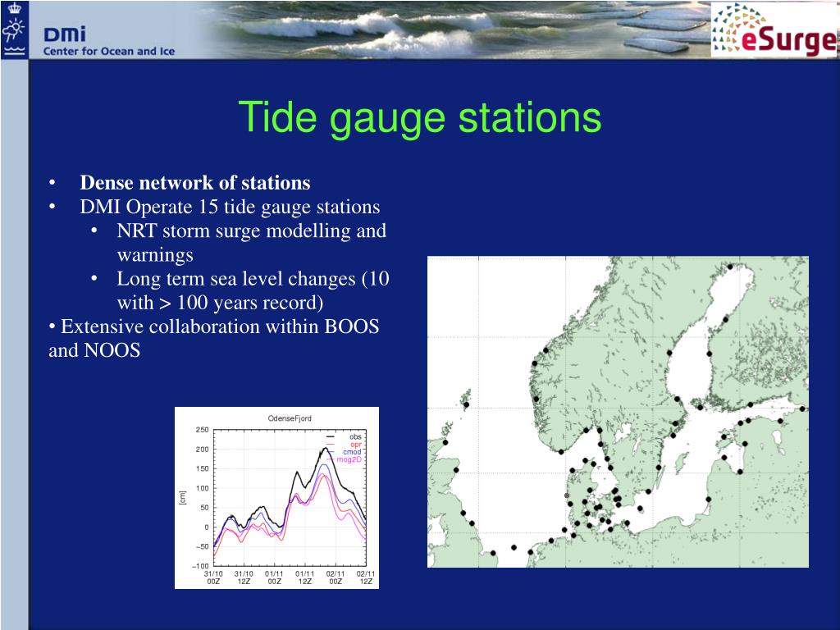Click the 'OdenseFjord' chart title
This screenshot has height=630, width=840.
coord(290,418)
